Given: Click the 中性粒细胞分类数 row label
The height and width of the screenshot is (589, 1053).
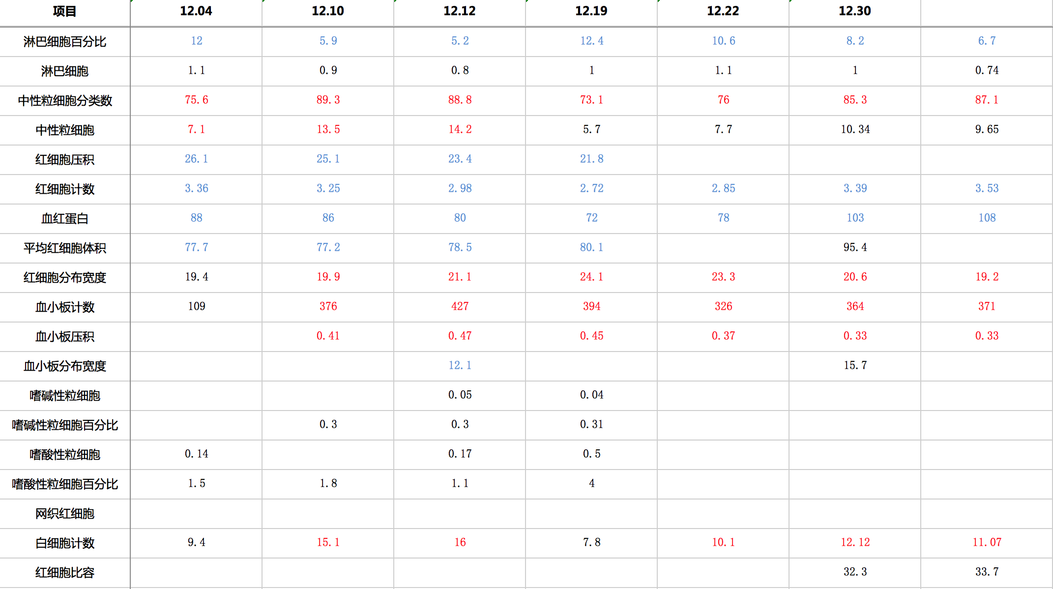Looking at the screenshot, I should coord(65,101).
